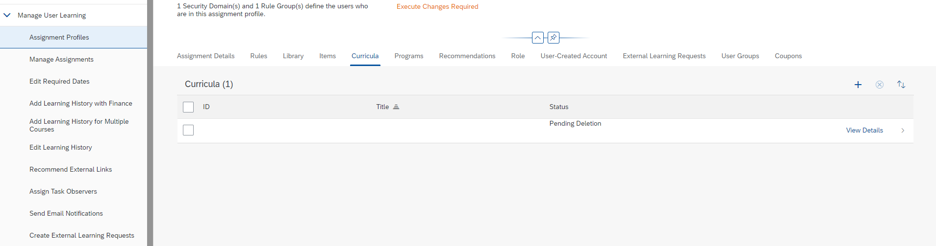This screenshot has height=246, width=936.
Task: Go to the User Groups tab
Action: point(740,56)
